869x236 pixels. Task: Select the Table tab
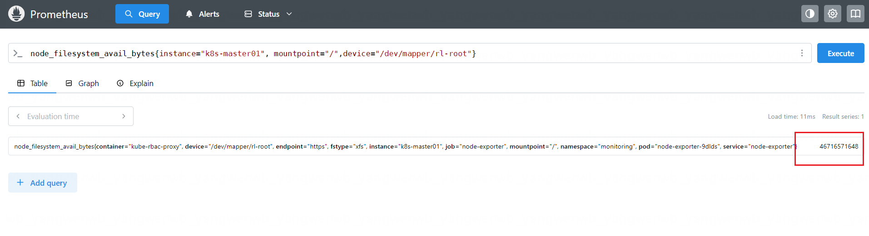point(32,83)
